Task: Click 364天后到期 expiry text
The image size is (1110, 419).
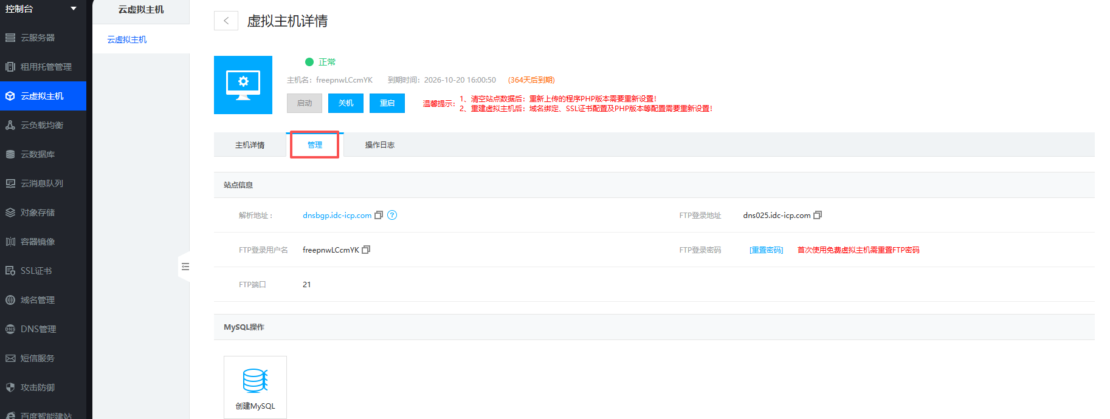Action: click(531, 80)
